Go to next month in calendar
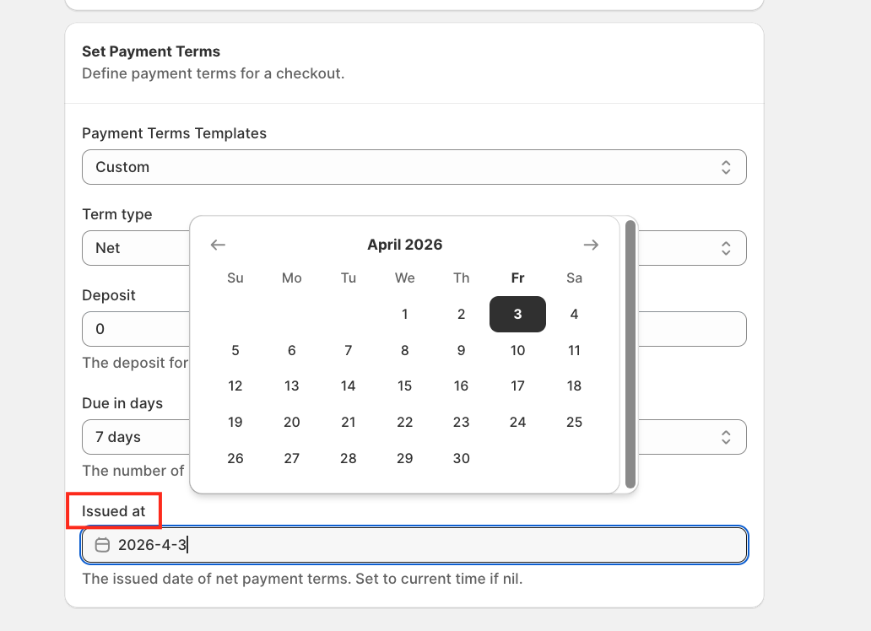Viewport: 871px width, 631px height. click(591, 245)
